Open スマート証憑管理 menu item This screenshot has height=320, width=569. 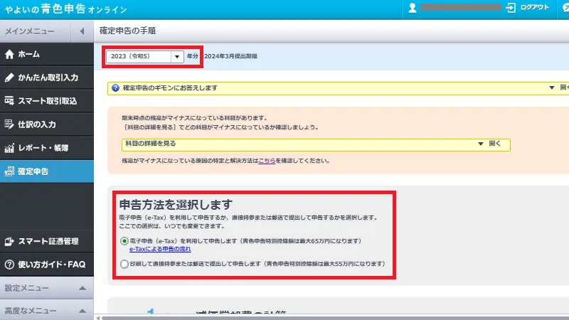click(47, 241)
